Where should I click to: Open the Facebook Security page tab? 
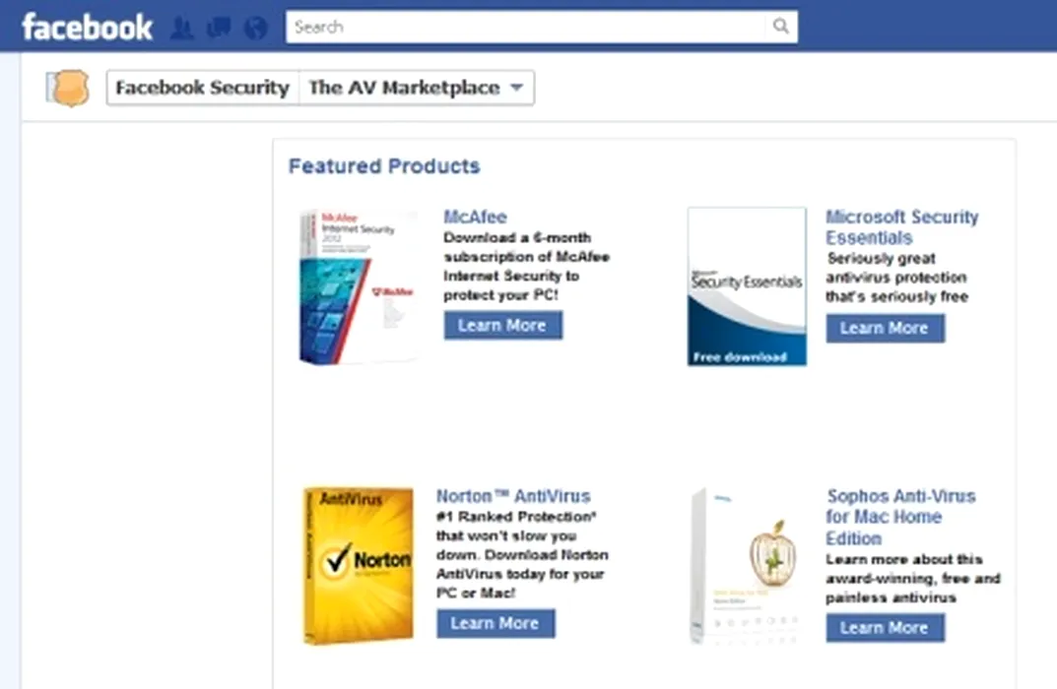[x=202, y=88]
